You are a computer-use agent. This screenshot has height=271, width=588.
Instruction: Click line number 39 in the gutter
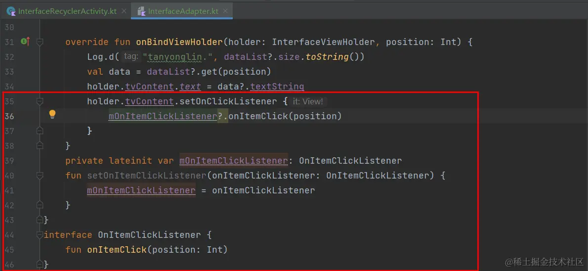click(9, 161)
